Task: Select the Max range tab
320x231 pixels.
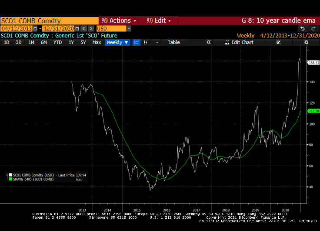Action: 97,42
